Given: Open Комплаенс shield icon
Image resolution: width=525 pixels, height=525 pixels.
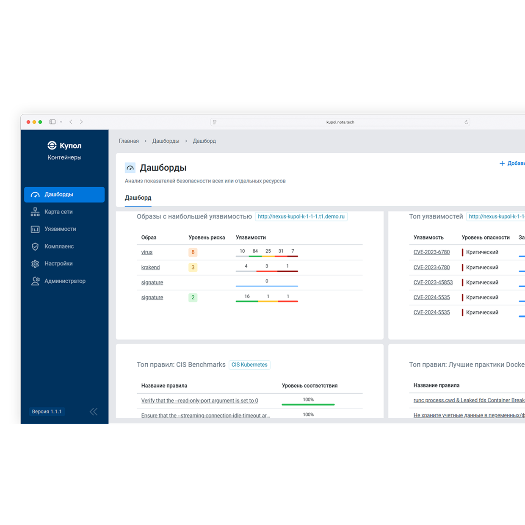Looking at the screenshot, I should pos(35,246).
